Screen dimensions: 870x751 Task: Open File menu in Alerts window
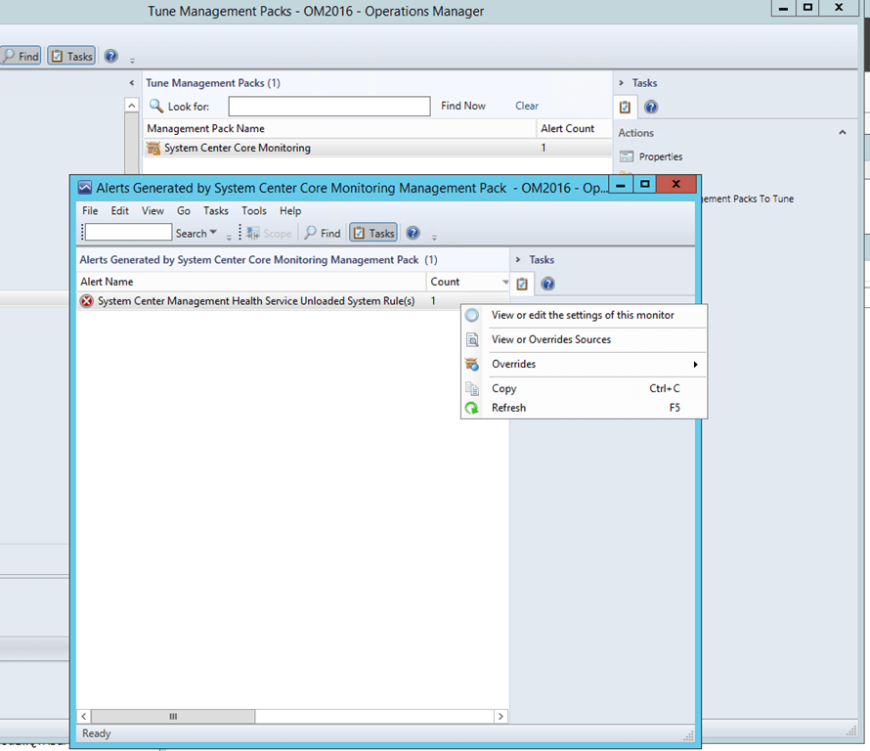pos(90,211)
